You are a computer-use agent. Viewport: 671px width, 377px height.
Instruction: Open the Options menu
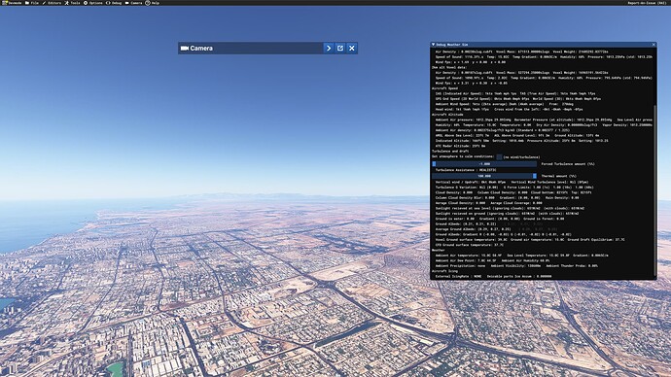point(92,3)
